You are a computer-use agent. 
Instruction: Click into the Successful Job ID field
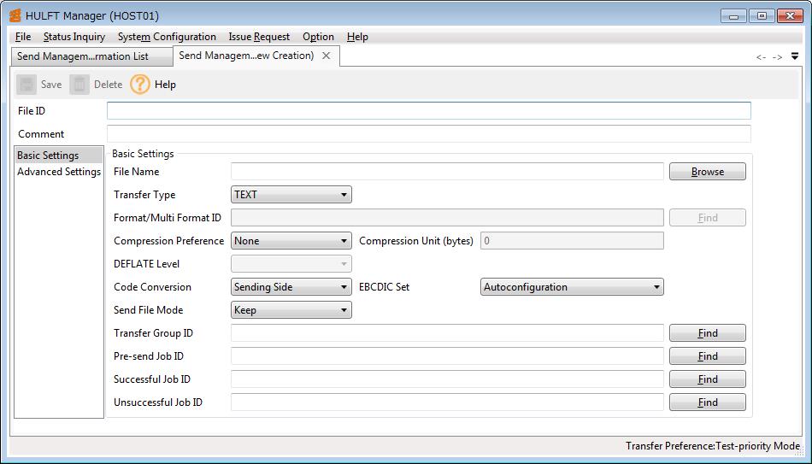coord(447,379)
